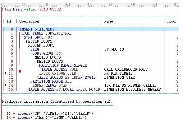Select SORT GROUP BY on row 2
Image resolution: width=183 pixels, height=120 pixels.
coord(38,37)
